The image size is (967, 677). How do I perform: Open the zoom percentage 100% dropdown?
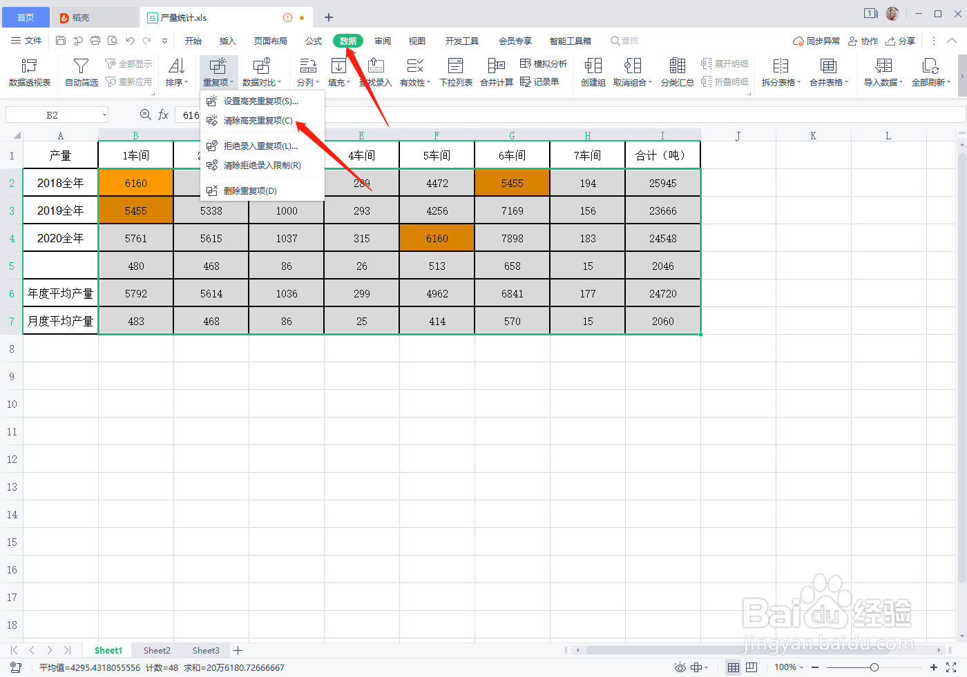[x=789, y=667]
